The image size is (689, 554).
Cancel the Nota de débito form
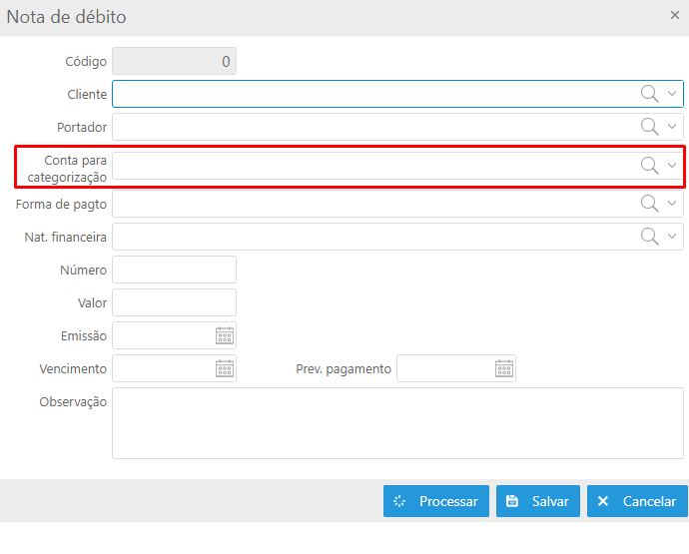(637, 501)
